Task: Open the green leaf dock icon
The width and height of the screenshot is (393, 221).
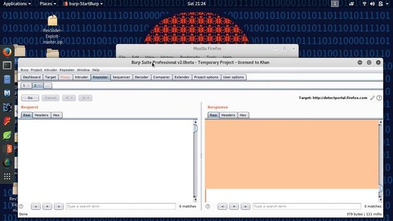Action: [7, 135]
